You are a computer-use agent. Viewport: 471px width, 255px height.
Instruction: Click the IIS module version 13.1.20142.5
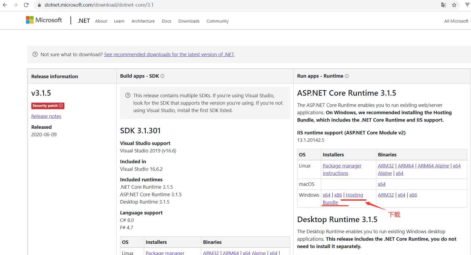[311, 140]
